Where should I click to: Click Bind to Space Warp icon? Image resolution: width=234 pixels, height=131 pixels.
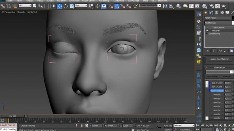tap(15, 6)
